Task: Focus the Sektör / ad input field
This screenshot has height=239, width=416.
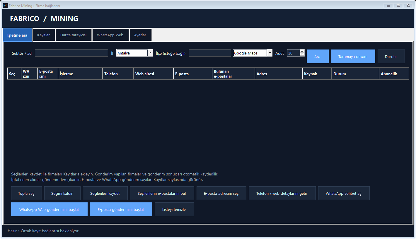Action: coord(71,53)
